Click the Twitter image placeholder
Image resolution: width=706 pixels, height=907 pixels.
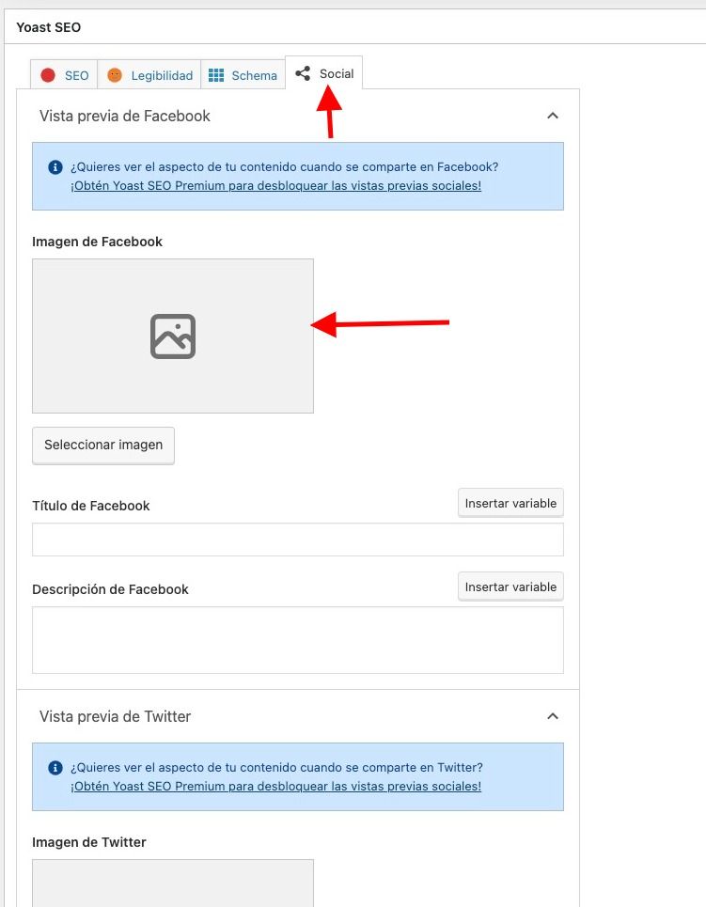click(x=173, y=884)
